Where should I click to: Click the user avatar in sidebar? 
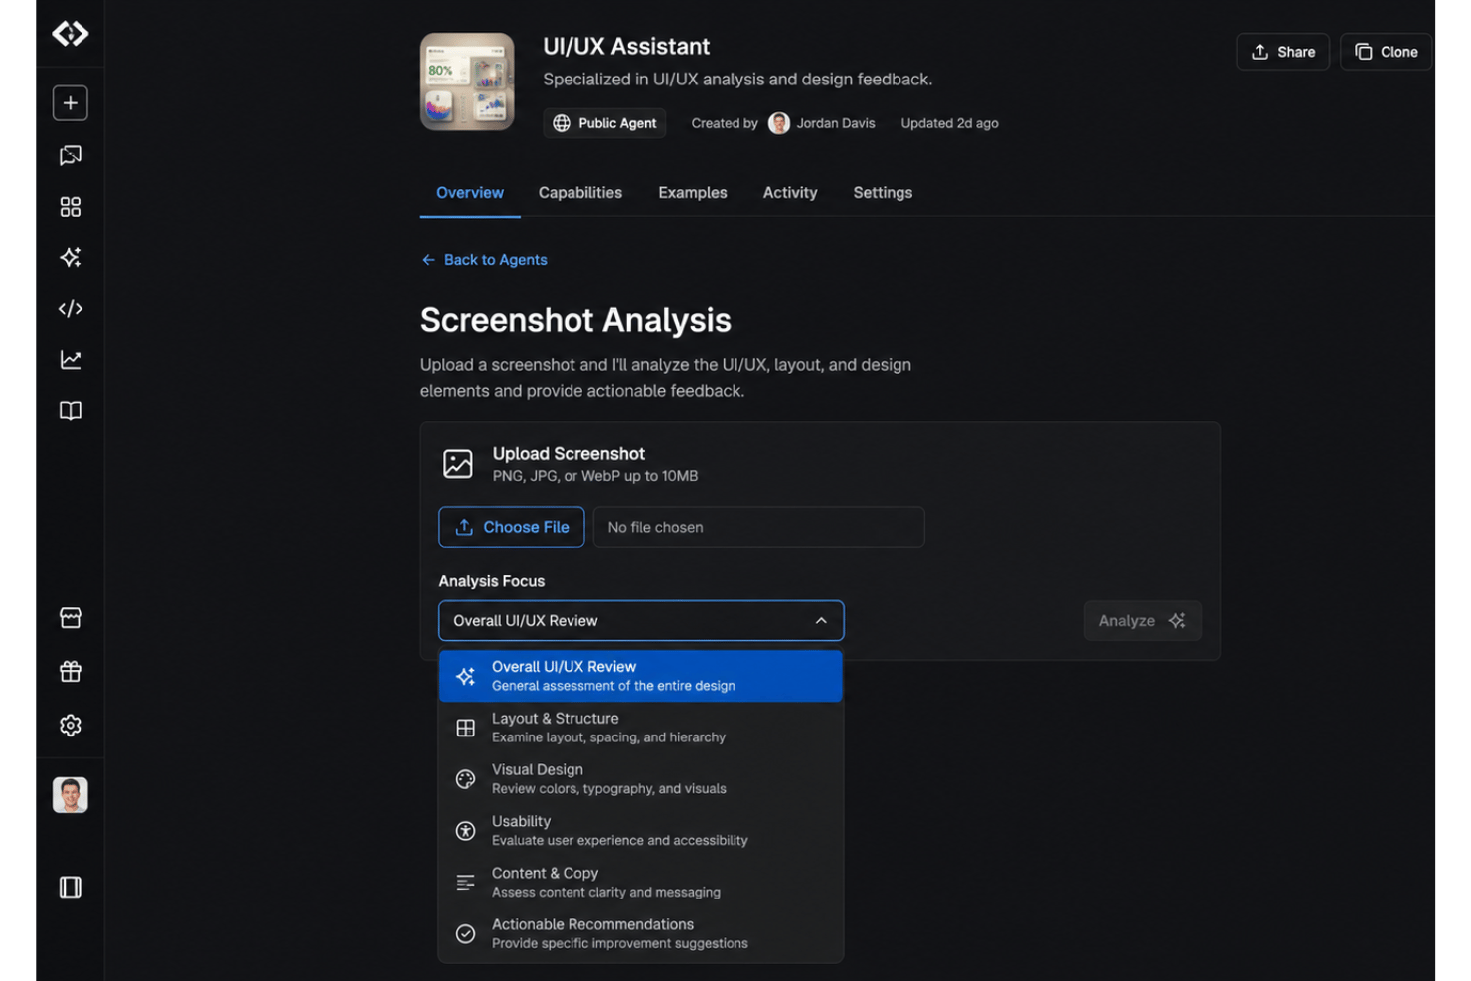click(x=71, y=795)
